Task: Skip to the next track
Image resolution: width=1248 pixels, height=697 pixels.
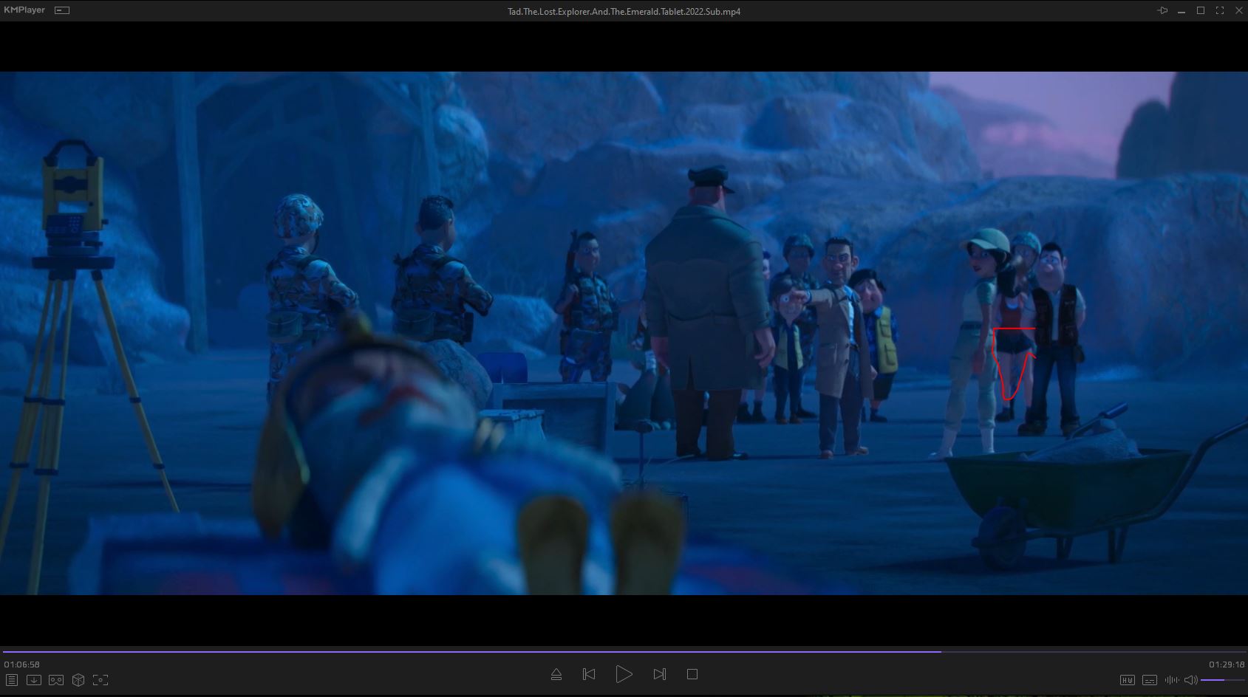Action: pos(659,674)
